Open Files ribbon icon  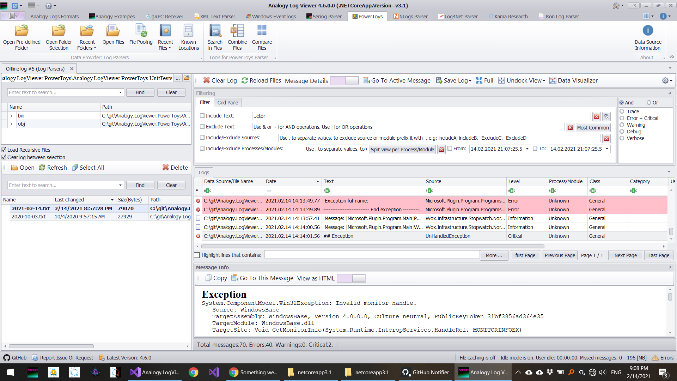[x=113, y=35]
